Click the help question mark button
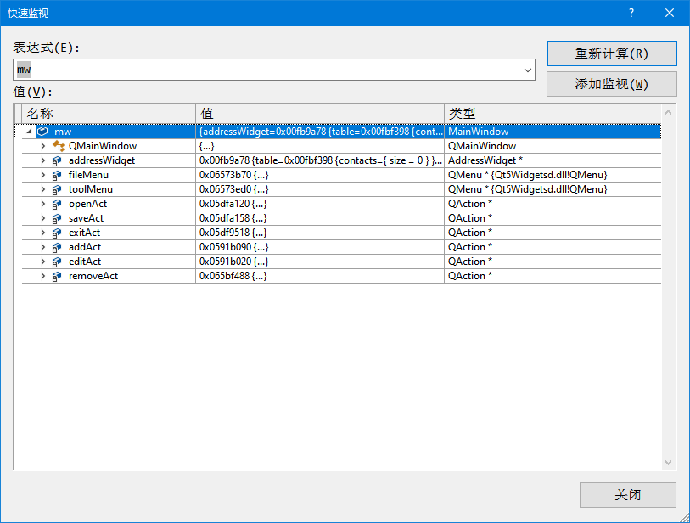The image size is (690, 523). [631, 13]
